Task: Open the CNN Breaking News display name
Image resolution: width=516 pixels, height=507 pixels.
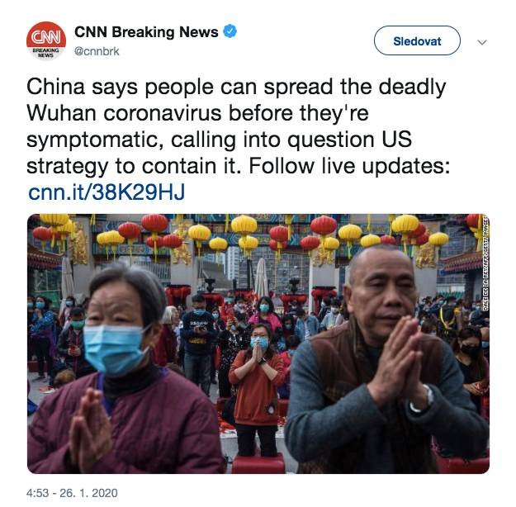Action: point(146,32)
